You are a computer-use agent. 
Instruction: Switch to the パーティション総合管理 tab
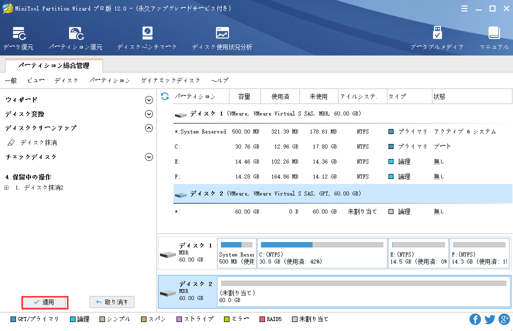(53, 65)
